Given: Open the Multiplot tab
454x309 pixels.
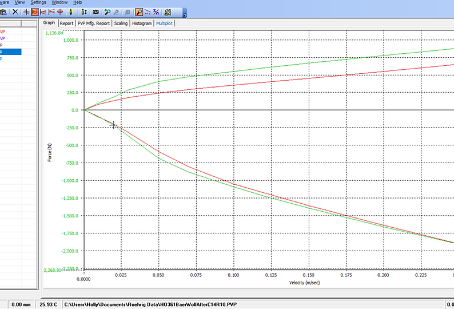Looking at the screenshot, I should [164, 23].
